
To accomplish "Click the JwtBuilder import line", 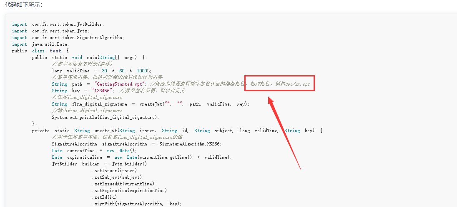I will click(58, 24).
